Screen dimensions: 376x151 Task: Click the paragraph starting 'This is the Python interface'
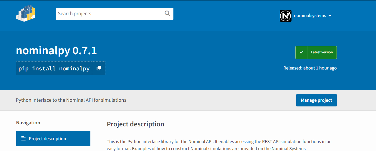[219, 145]
